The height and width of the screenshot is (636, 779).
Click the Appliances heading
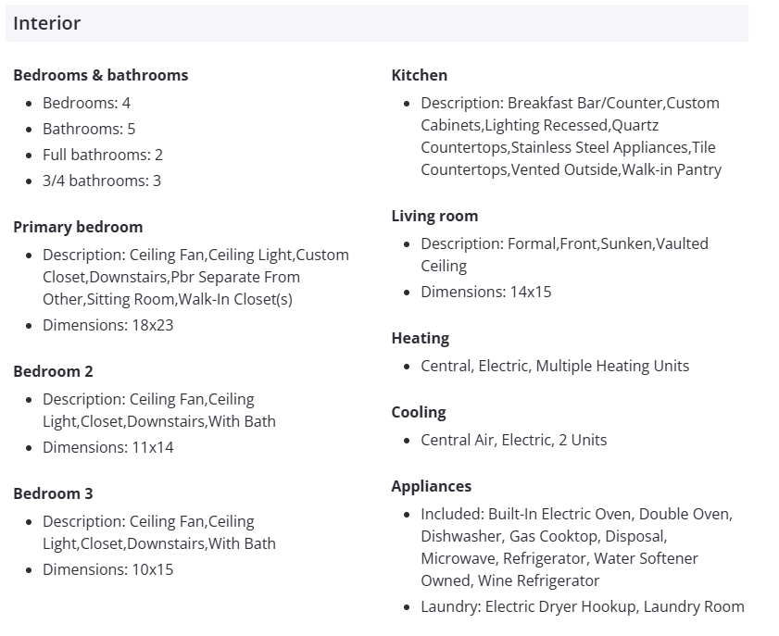tap(431, 486)
